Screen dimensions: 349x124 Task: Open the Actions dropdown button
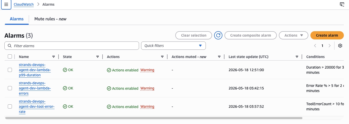pos(293,35)
